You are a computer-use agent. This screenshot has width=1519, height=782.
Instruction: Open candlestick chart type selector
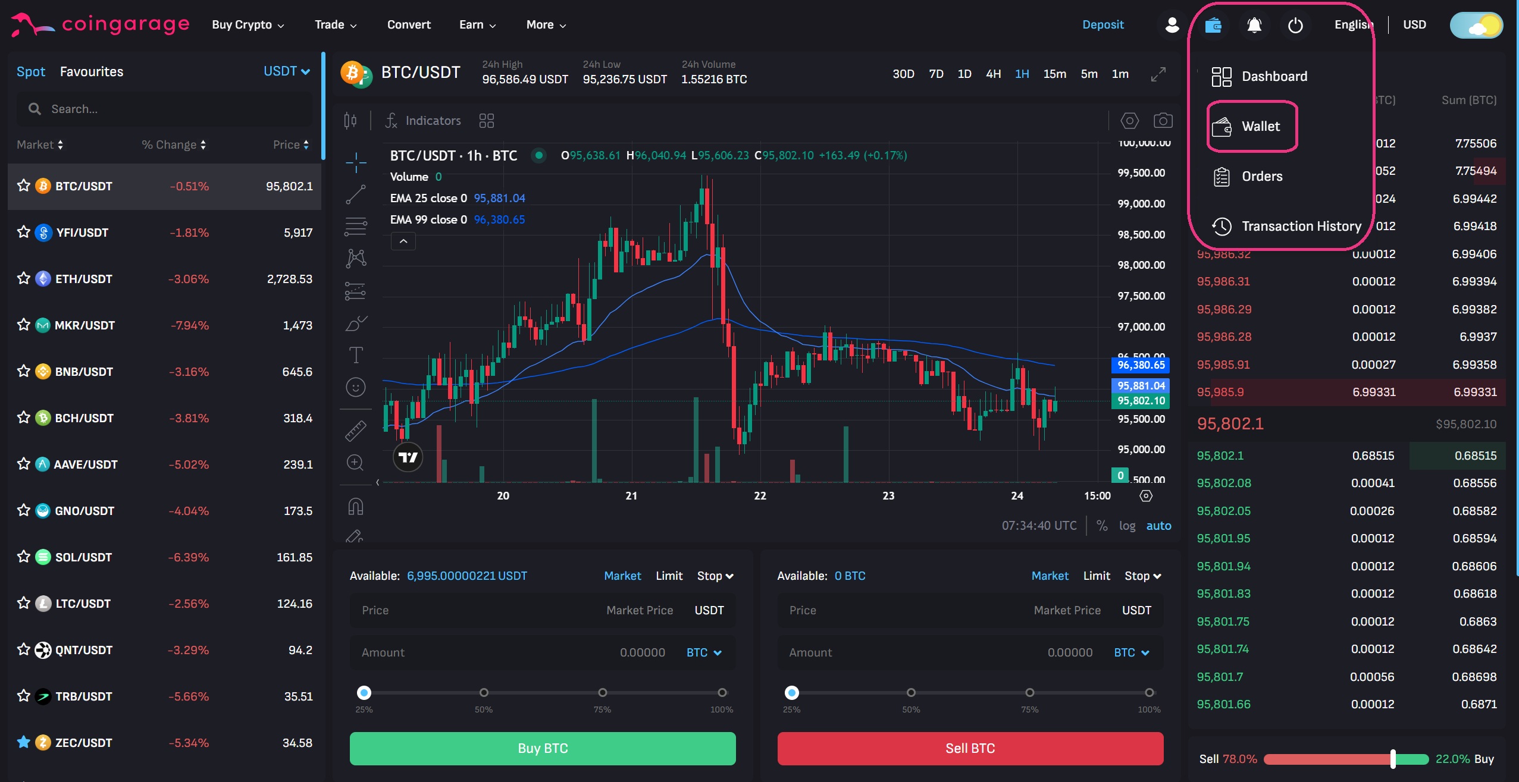coord(350,121)
